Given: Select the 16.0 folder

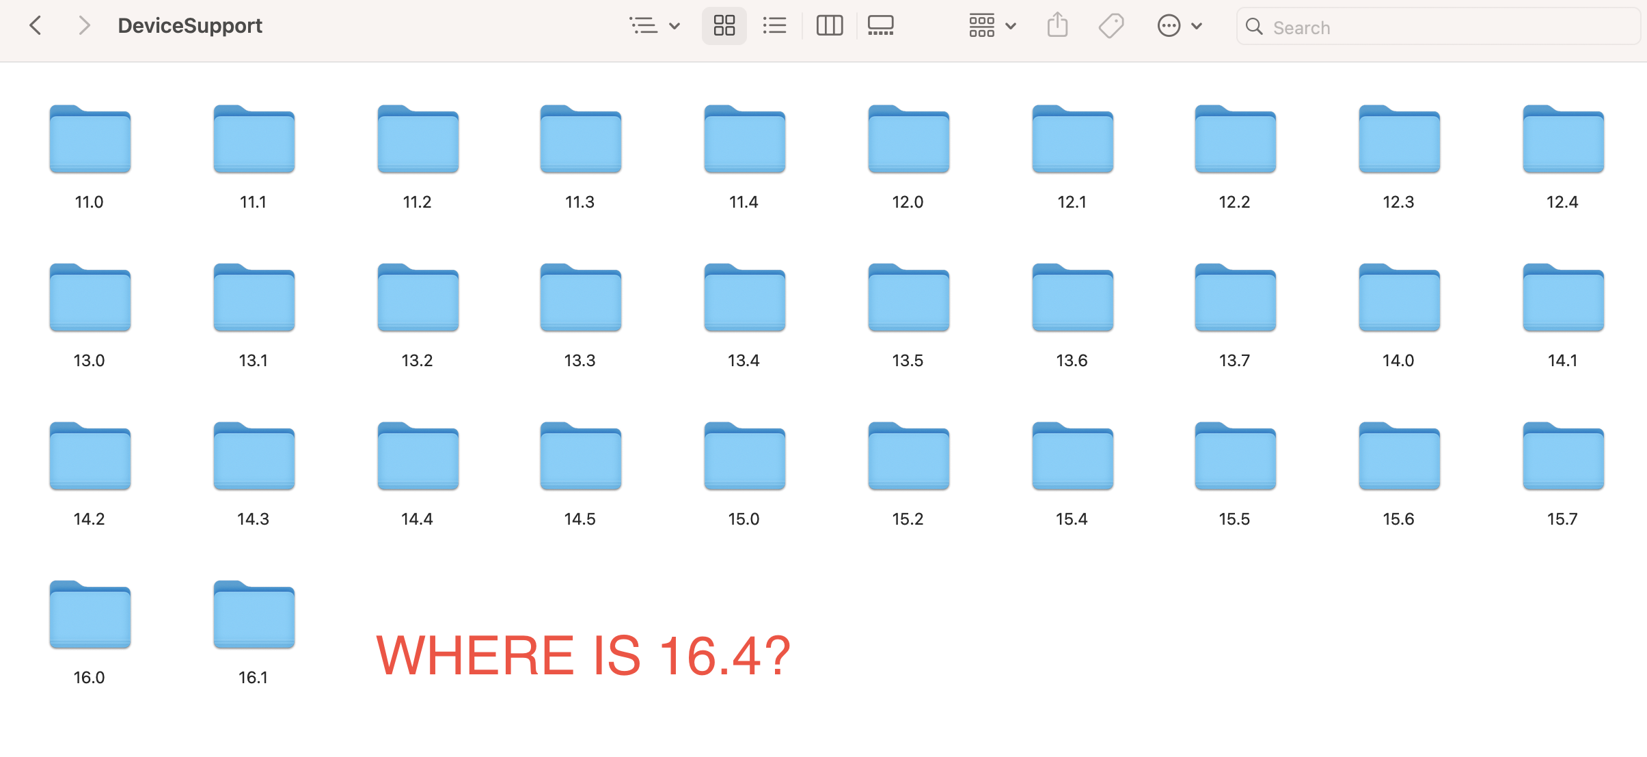Looking at the screenshot, I should [90, 615].
